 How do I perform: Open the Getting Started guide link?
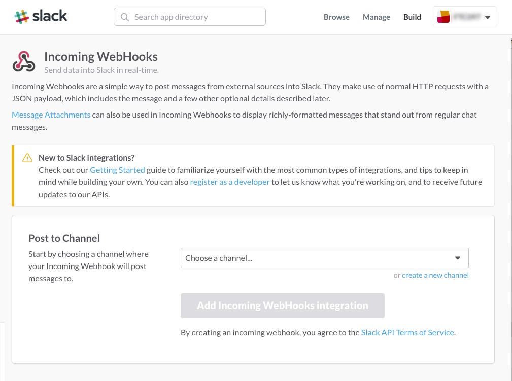click(x=117, y=170)
